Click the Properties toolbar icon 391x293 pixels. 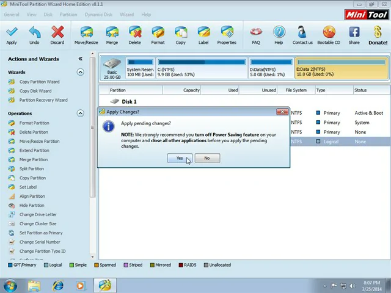pos(227,34)
